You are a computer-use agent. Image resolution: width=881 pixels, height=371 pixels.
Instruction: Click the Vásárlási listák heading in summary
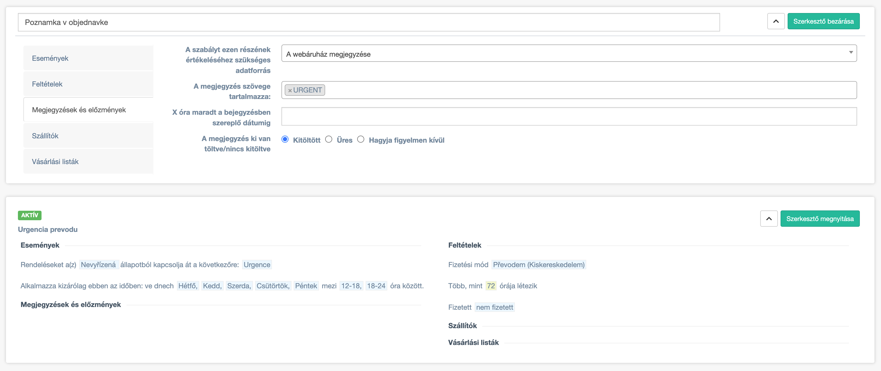pyautogui.click(x=473, y=343)
